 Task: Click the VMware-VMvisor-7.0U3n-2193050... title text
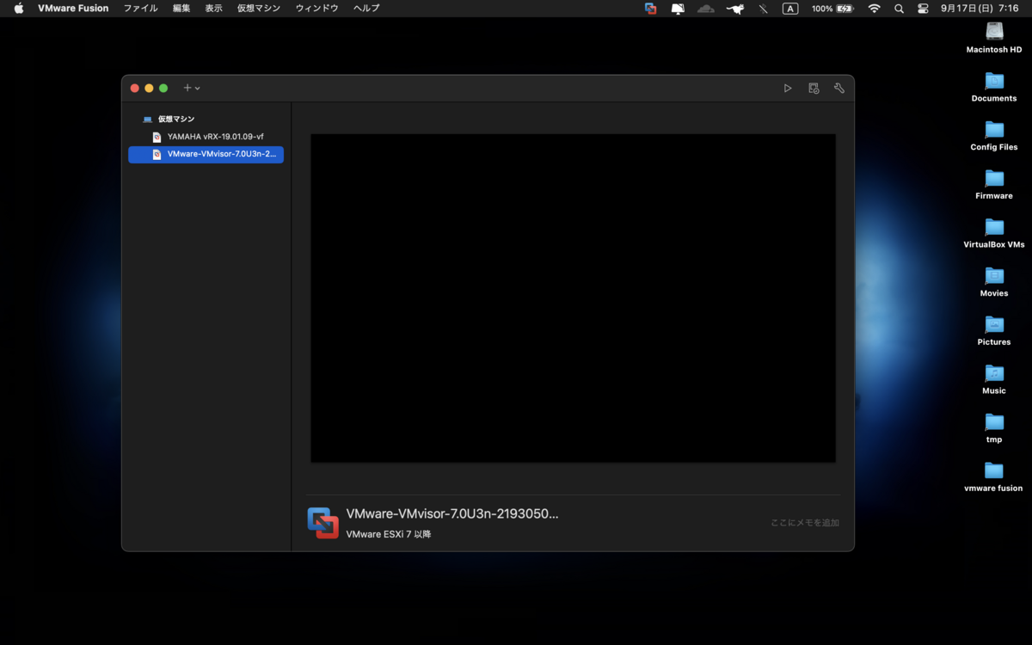(452, 513)
